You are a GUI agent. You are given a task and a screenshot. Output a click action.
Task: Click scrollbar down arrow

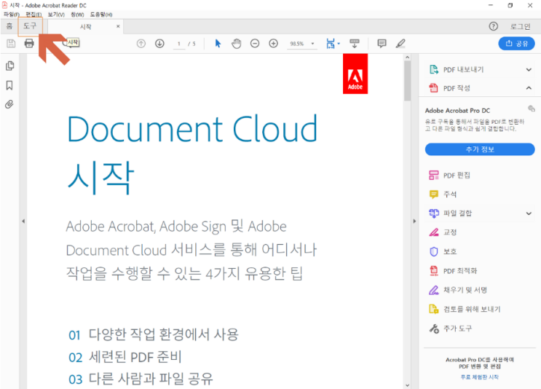407,385
